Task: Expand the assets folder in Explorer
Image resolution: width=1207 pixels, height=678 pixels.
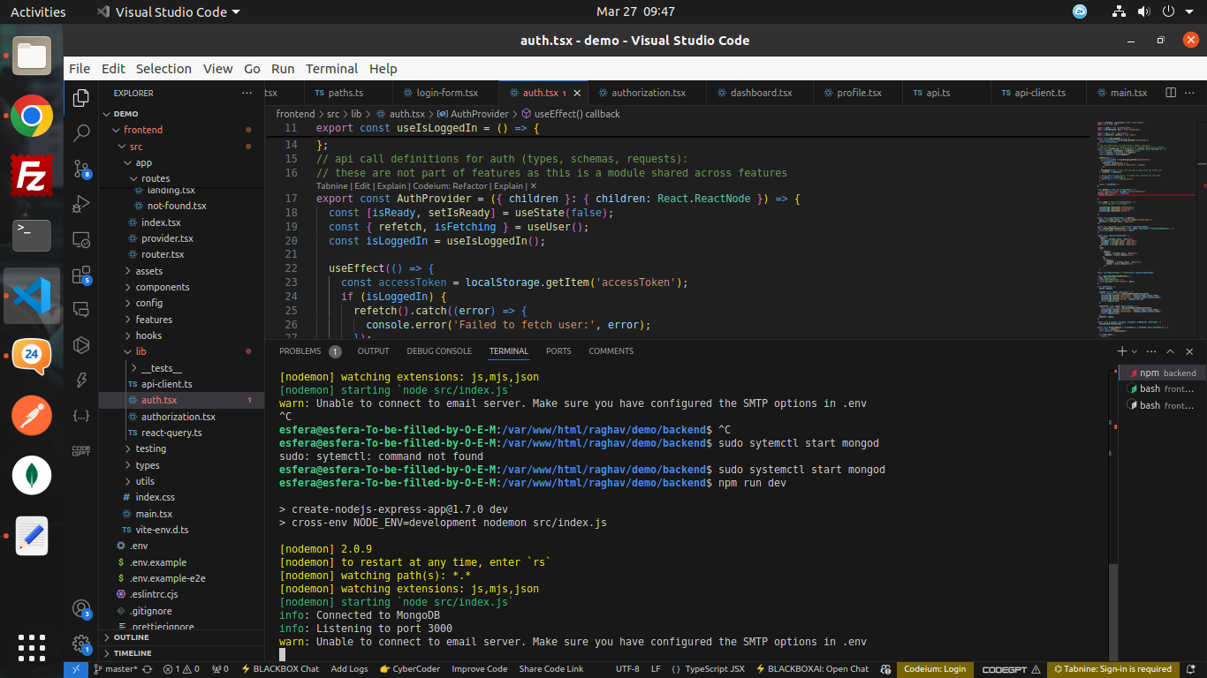Action: pos(148,271)
